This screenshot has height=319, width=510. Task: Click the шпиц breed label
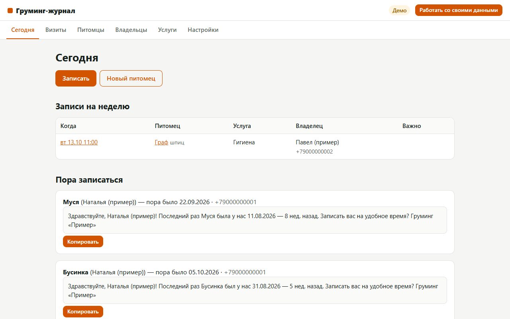(177, 143)
